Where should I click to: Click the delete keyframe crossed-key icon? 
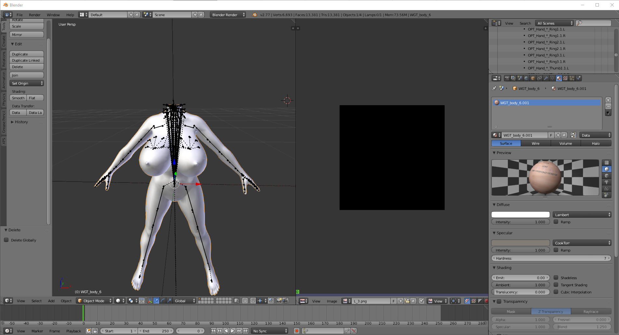point(354,331)
